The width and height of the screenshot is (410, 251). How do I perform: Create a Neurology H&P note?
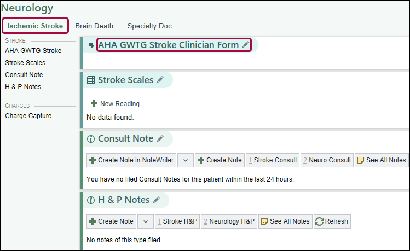tap(228, 221)
